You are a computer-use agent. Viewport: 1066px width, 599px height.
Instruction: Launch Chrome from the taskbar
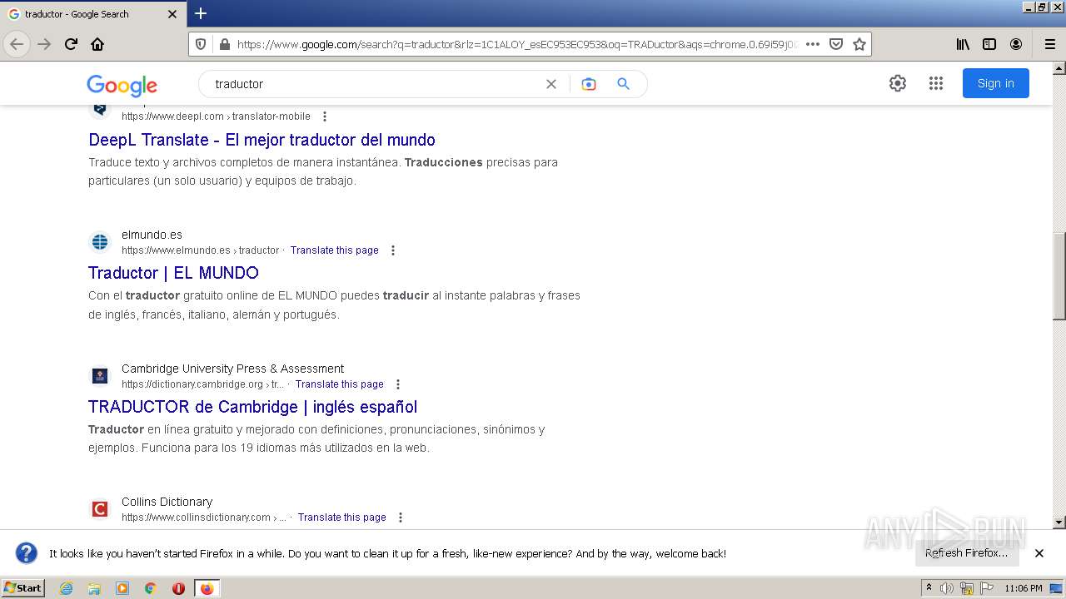tap(151, 588)
